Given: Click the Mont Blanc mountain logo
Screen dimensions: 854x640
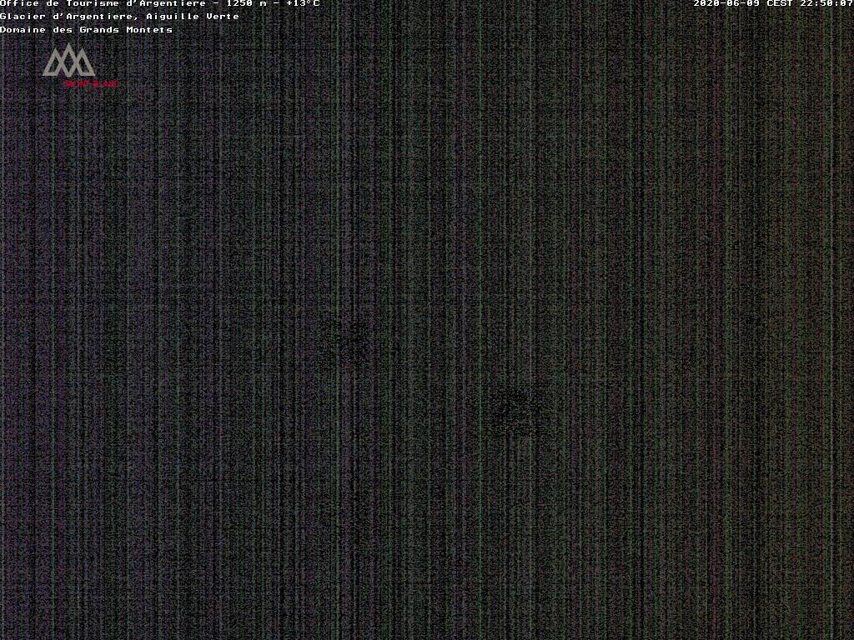Looking at the screenshot, I should click(x=79, y=66).
